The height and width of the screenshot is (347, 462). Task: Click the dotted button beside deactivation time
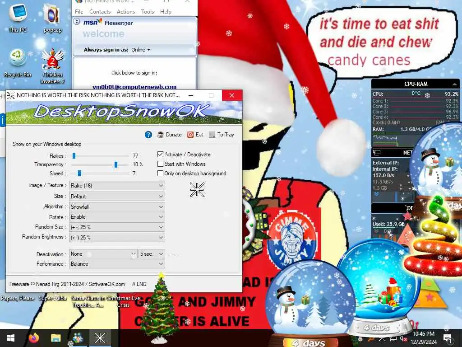tap(173, 254)
